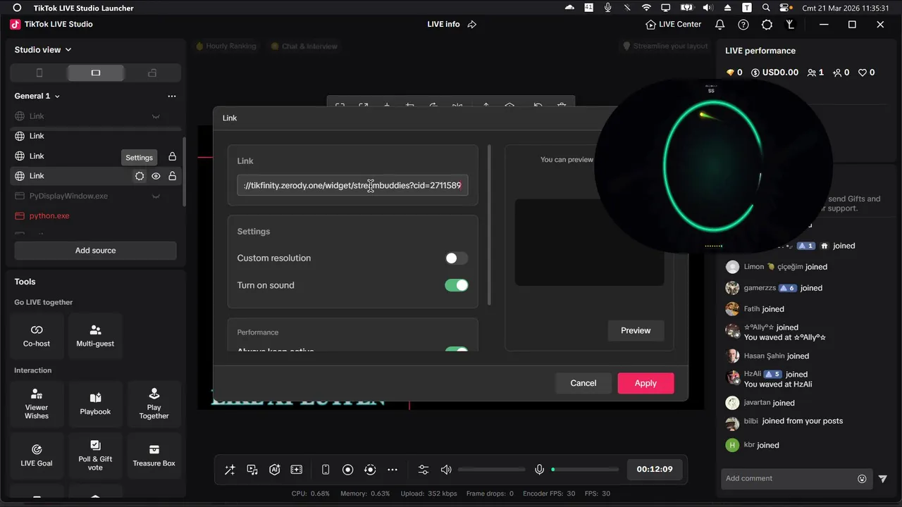Click Wi-Fi icon in system menu bar
Image resolution: width=902 pixels, height=507 pixels.
point(646,8)
